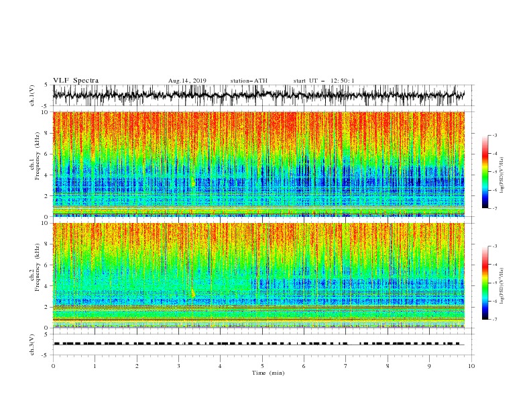Click the ch.1 PSD color scale bar
The width and height of the screenshot is (531, 411).
485,172
